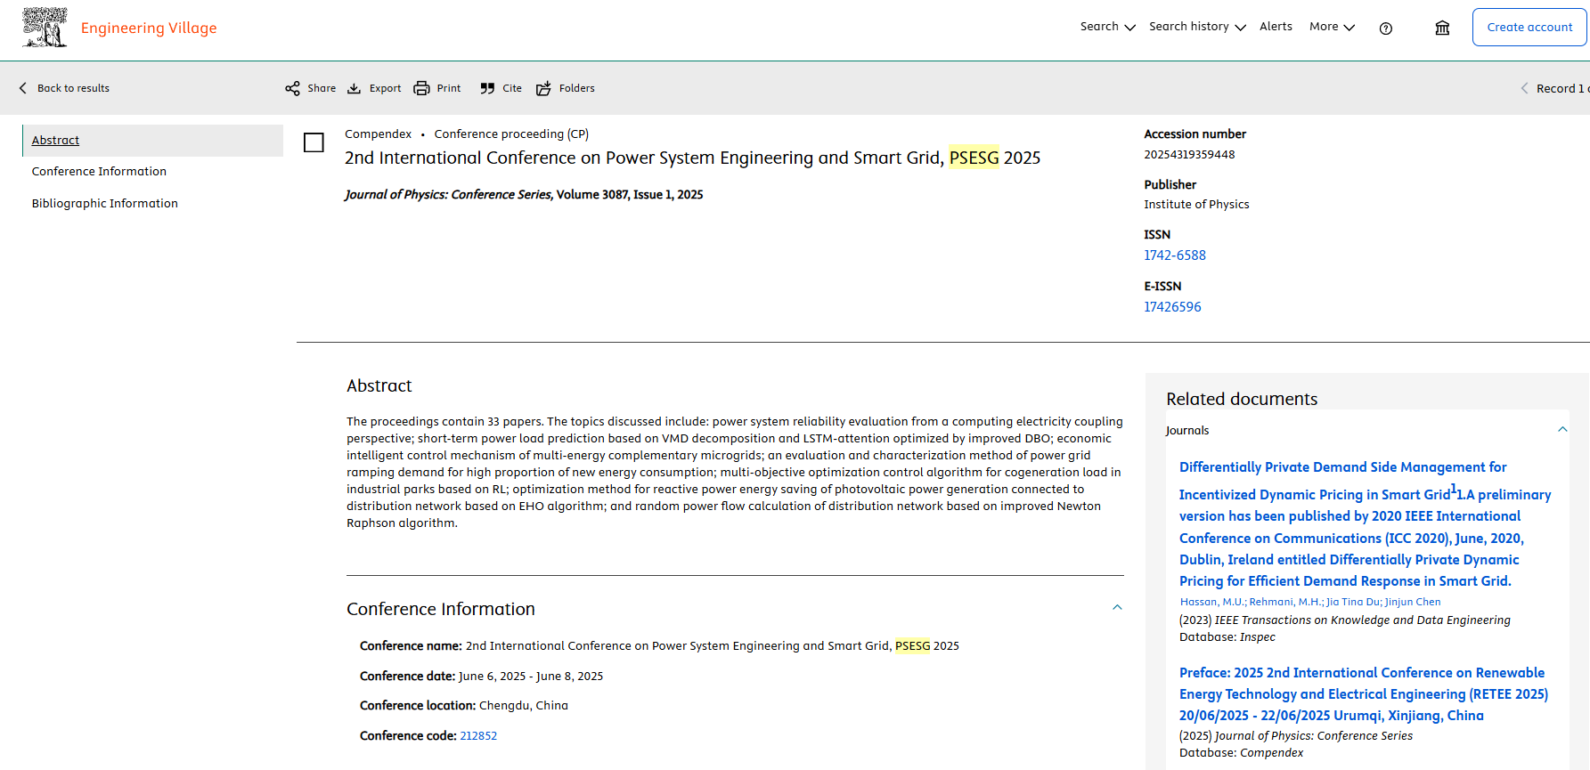Open the Folders icon
The width and height of the screenshot is (1590, 770).
pyautogui.click(x=543, y=88)
